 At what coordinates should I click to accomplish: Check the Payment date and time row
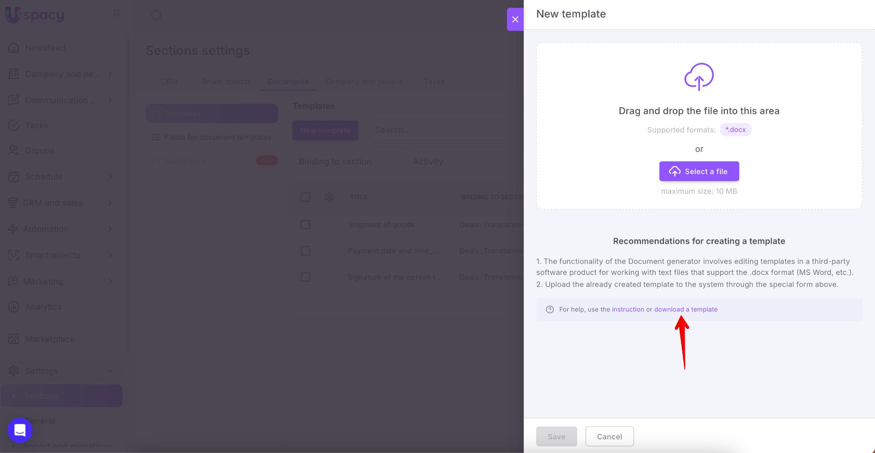pos(305,251)
